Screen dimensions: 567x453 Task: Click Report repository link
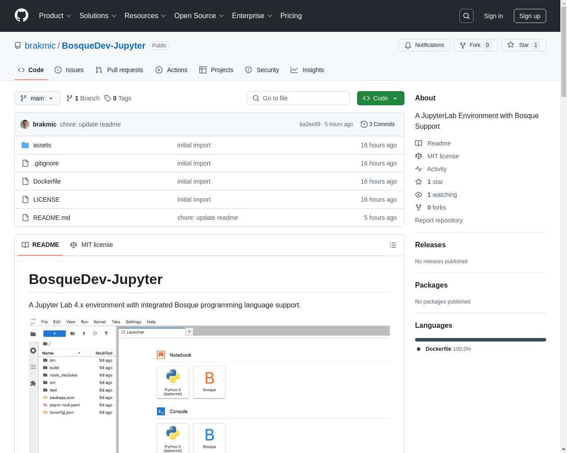coord(439,220)
